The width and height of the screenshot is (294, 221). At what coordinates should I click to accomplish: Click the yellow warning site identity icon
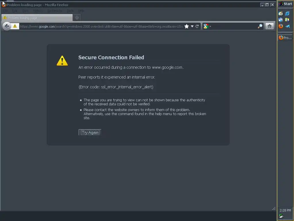coord(15,26)
